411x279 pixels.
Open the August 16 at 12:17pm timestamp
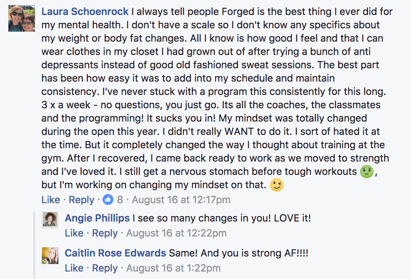[181, 200]
